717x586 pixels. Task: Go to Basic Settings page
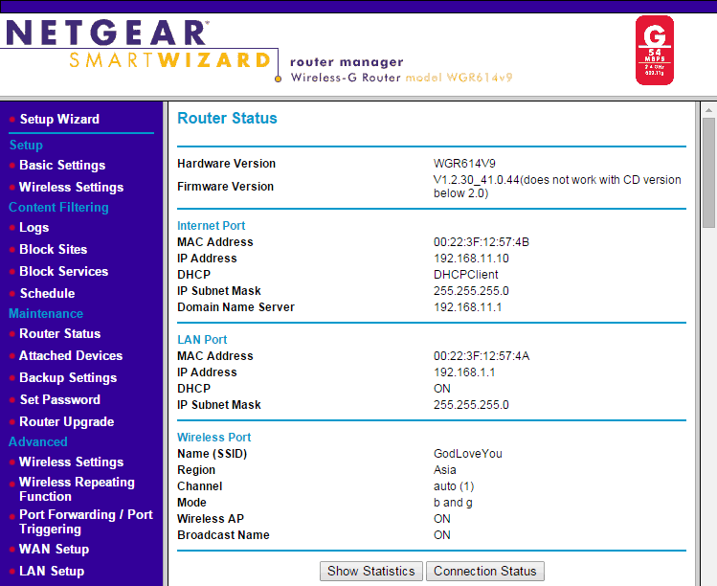click(62, 166)
